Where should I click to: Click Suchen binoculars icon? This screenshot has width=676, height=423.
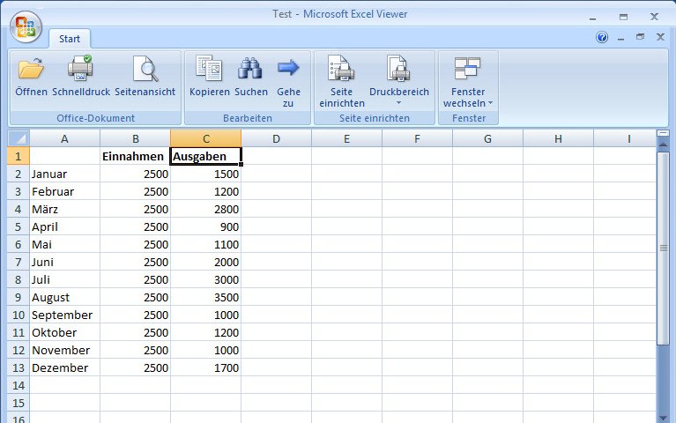[x=251, y=69]
